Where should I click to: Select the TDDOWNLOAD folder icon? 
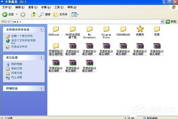[123, 29]
